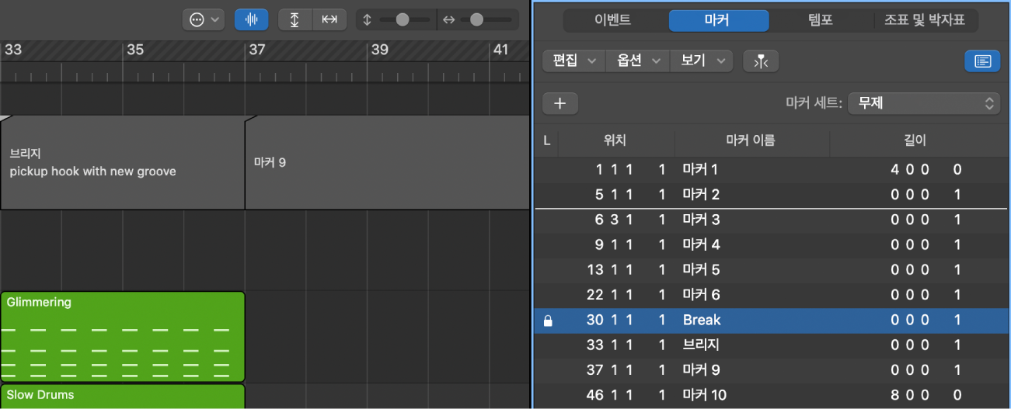
Task: Select the 마커 4 row
Action: [772, 244]
